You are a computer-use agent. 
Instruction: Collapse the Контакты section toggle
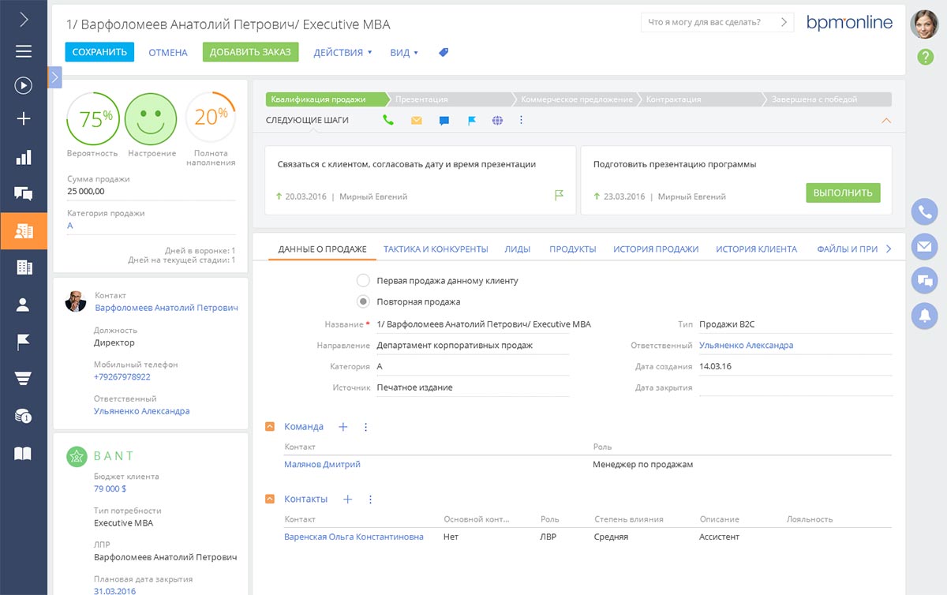[x=270, y=500]
